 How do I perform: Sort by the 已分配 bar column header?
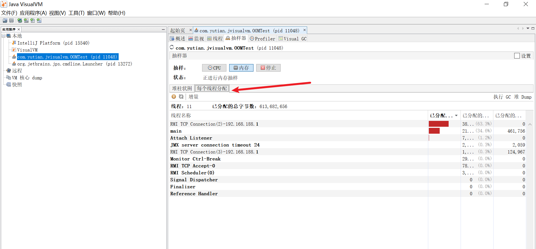tap(441, 116)
